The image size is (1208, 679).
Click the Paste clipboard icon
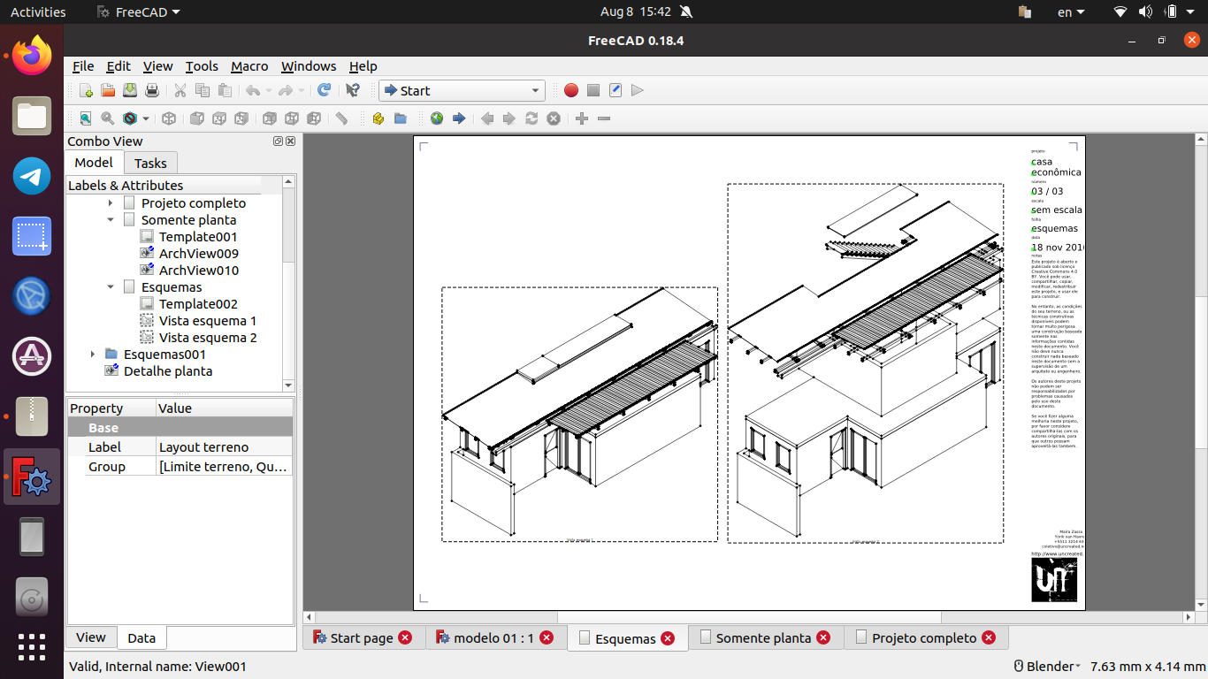225,90
